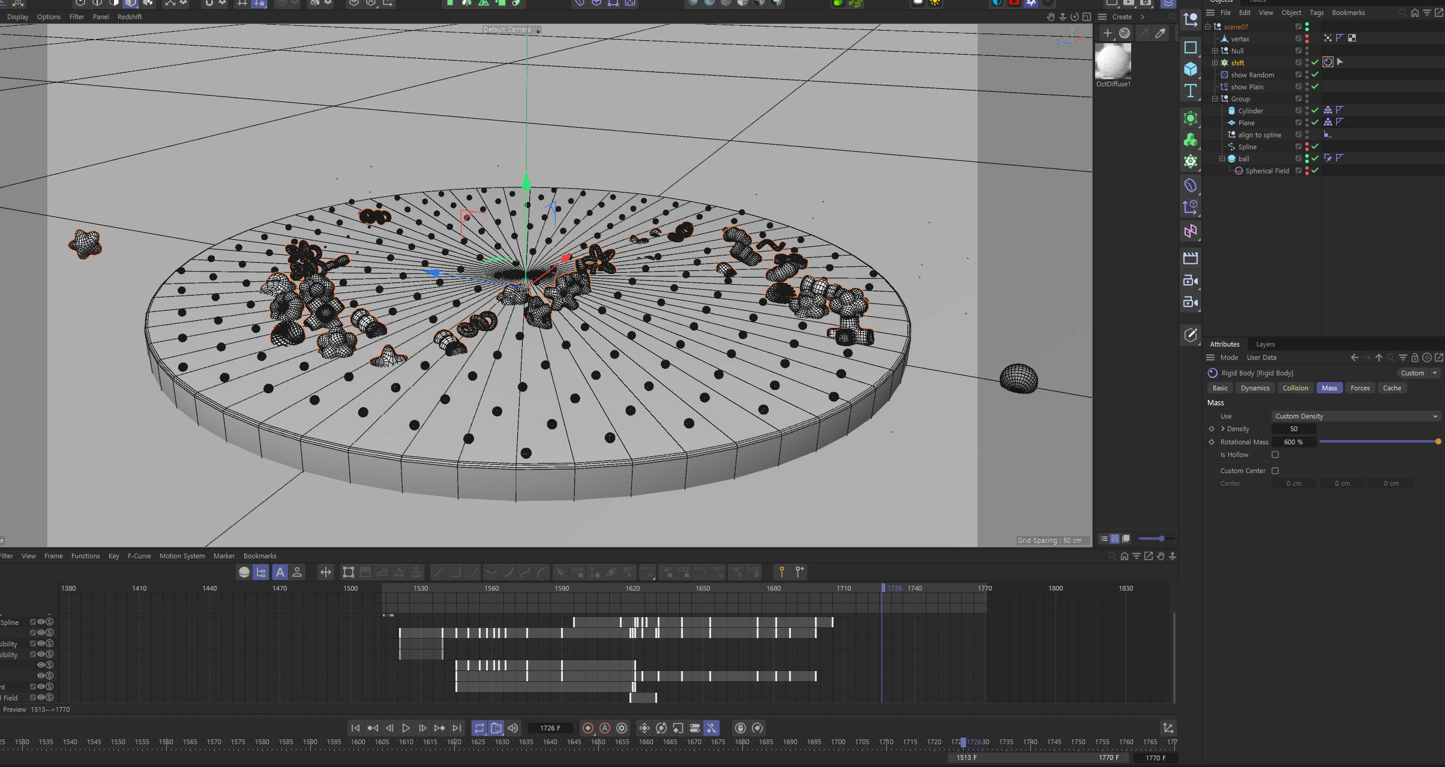The image size is (1445, 767).
Task: Select the Cube primitive tool icon
Action: click(x=1191, y=70)
